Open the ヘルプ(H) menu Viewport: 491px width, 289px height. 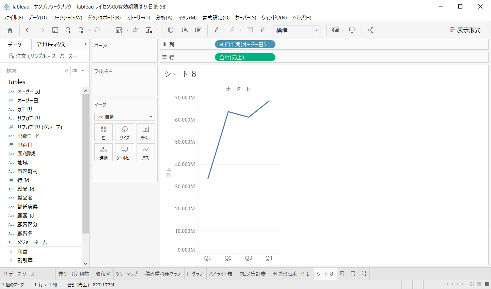pos(302,18)
